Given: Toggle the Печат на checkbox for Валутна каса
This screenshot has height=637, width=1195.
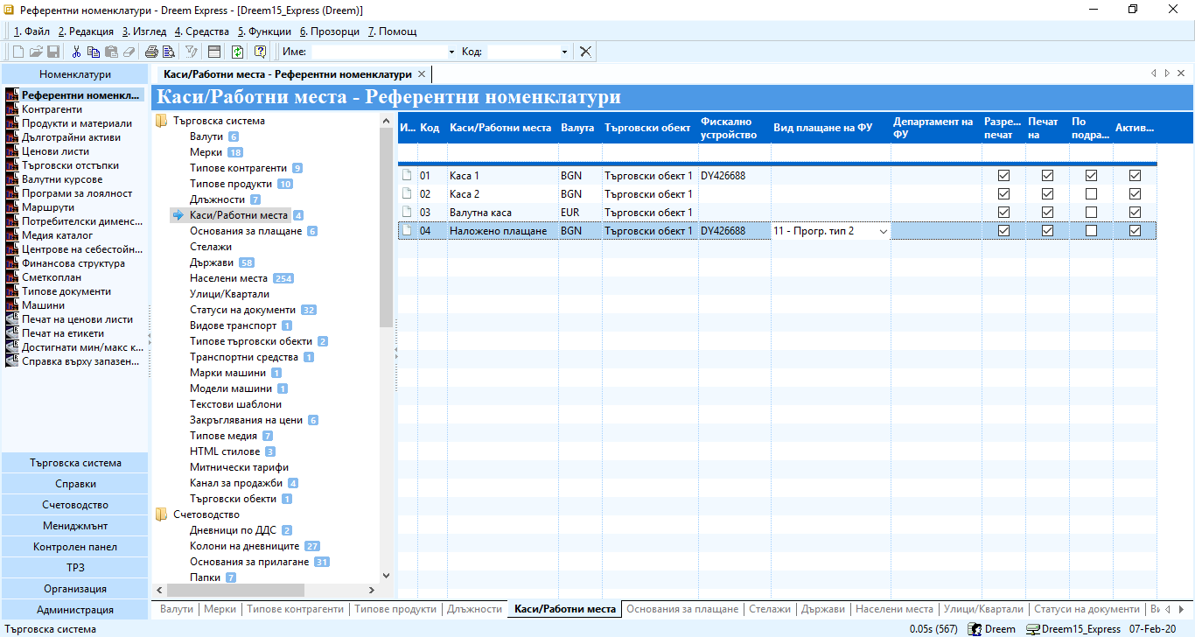Looking at the screenshot, I should 1047,213.
